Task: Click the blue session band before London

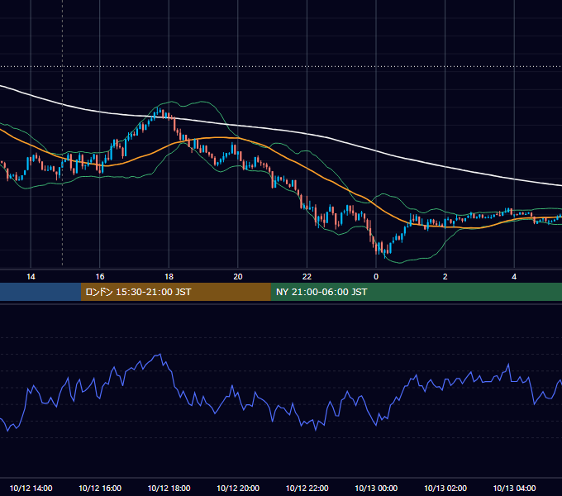Action: tap(40, 292)
